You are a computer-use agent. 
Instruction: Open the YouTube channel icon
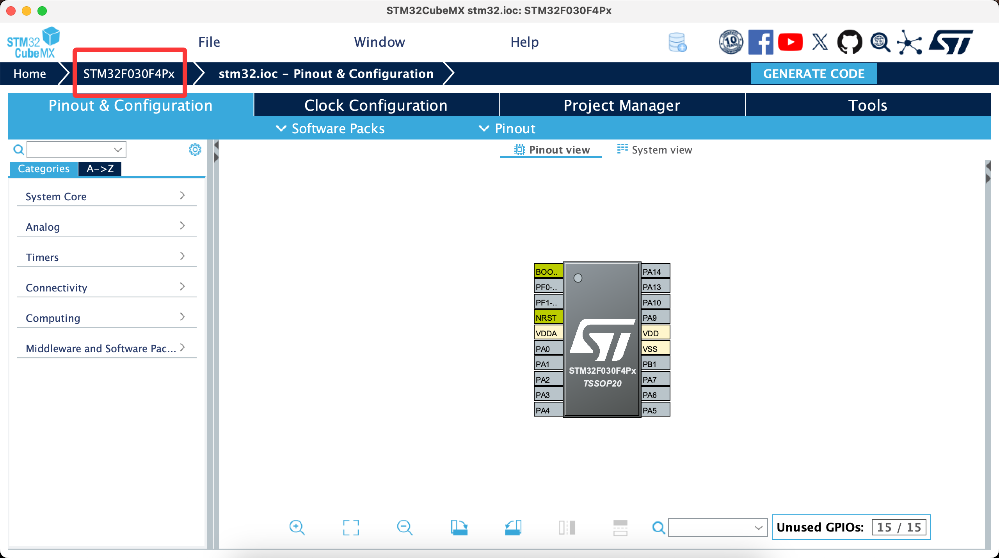[x=790, y=42]
